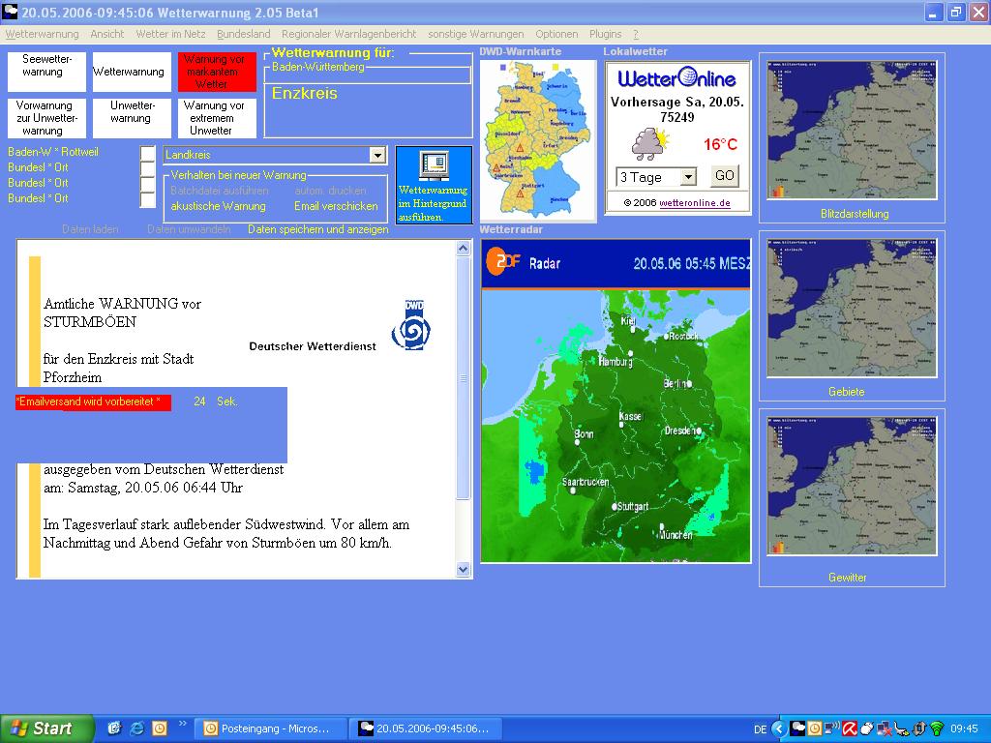Click the WetterOnline logo
The image size is (991, 743).
tap(676, 79)
